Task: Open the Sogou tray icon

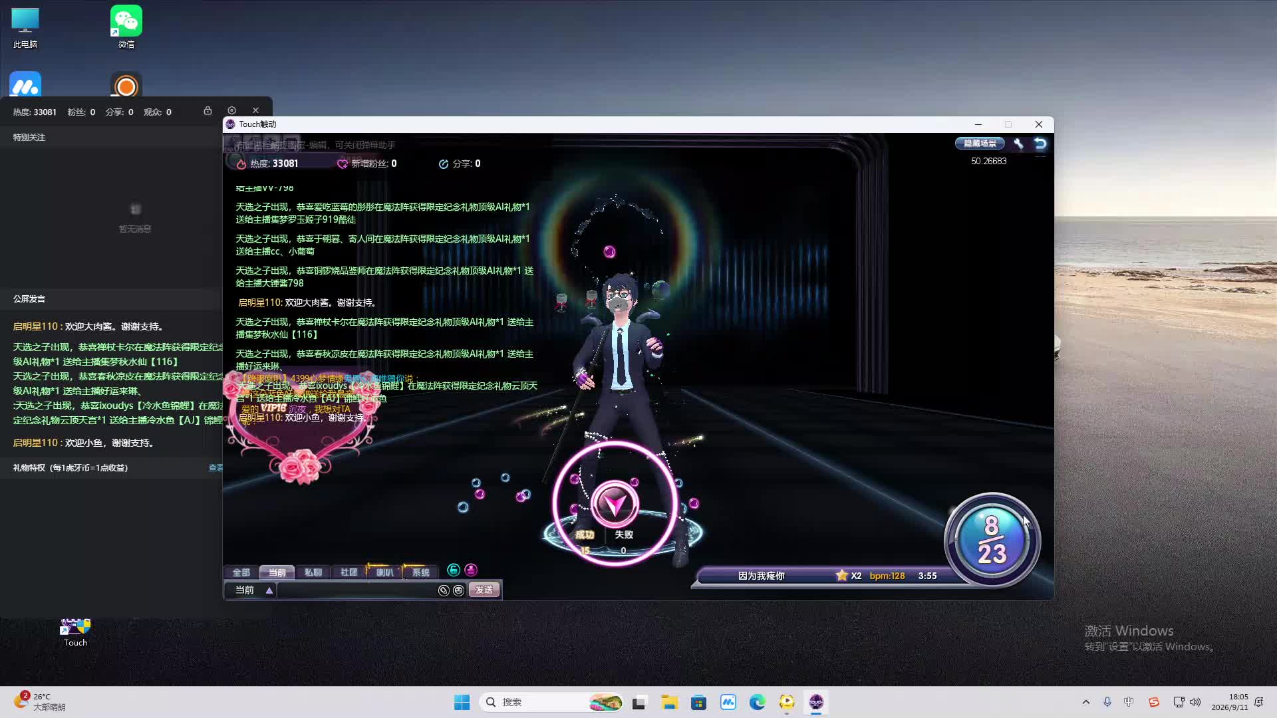Action: (x=1154, y=702)
